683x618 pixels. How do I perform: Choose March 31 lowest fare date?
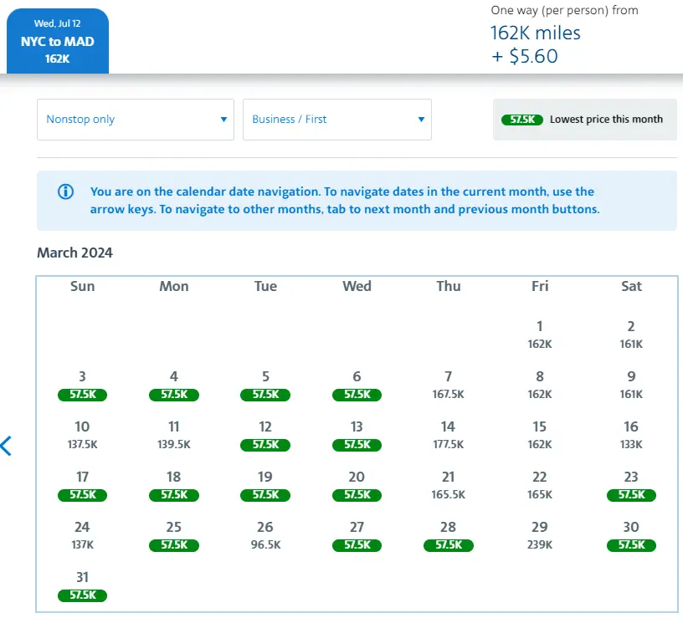click(x=82, y=586)
